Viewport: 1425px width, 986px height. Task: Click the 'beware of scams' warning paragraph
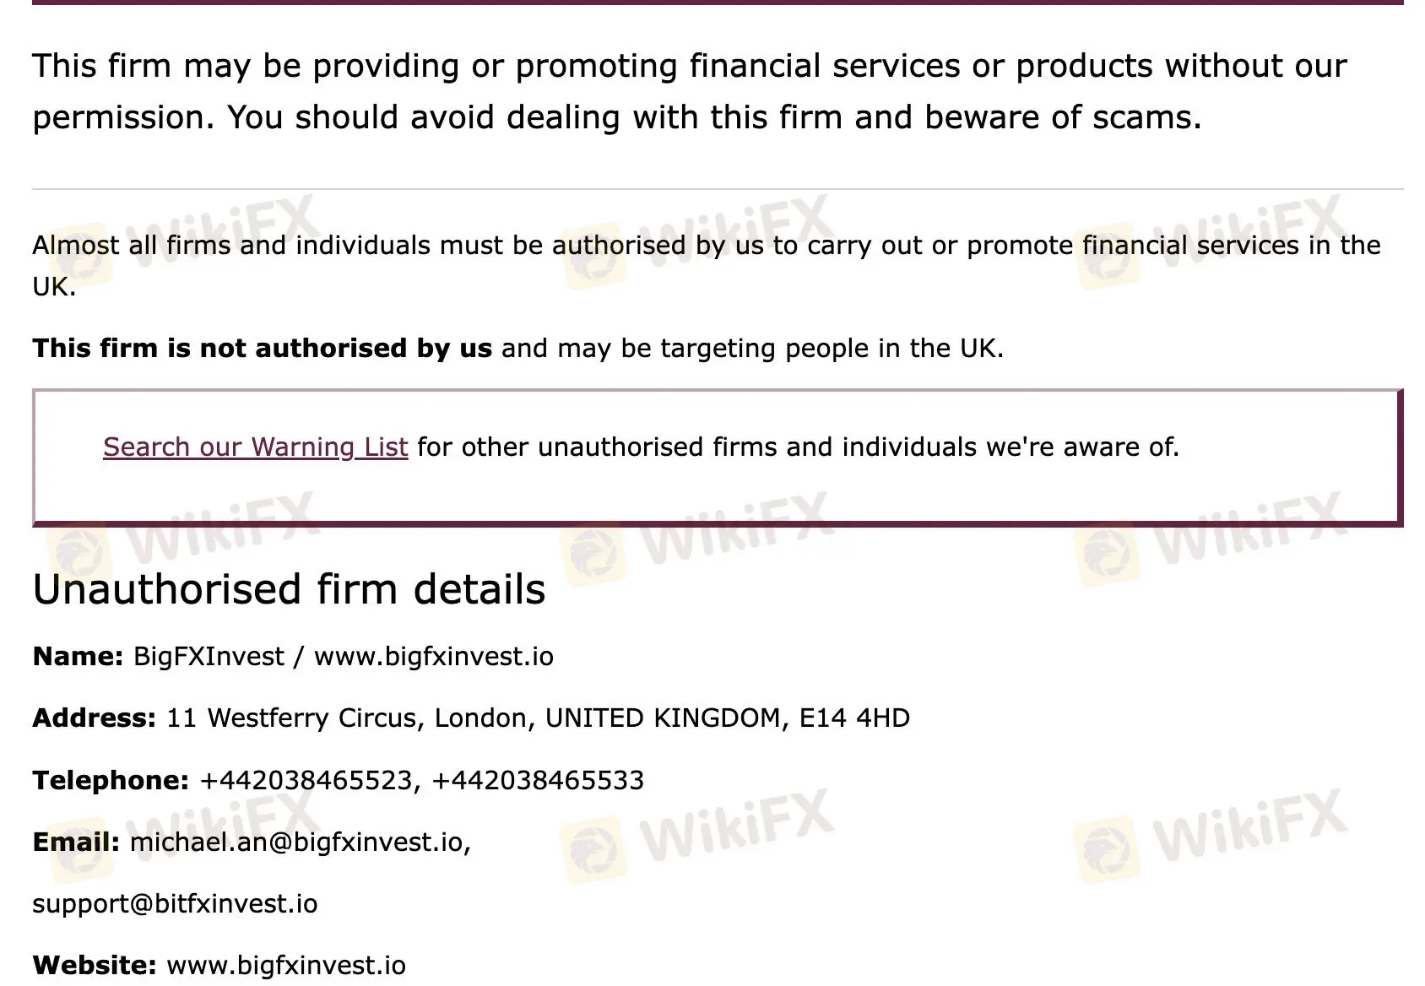click(690, 91)
